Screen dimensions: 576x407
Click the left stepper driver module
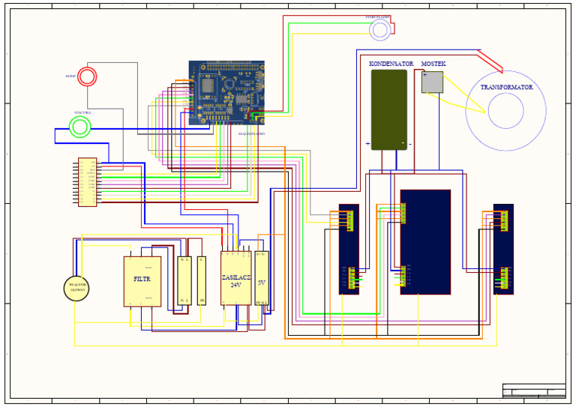coord(349,249)
